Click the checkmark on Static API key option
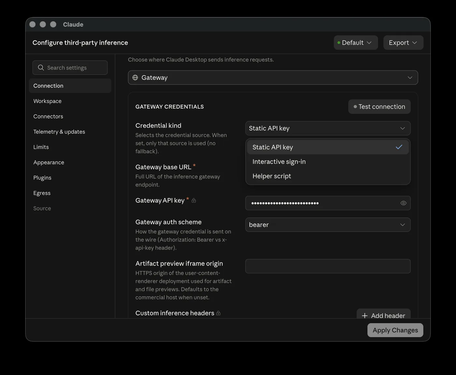 tap(399, 147)
